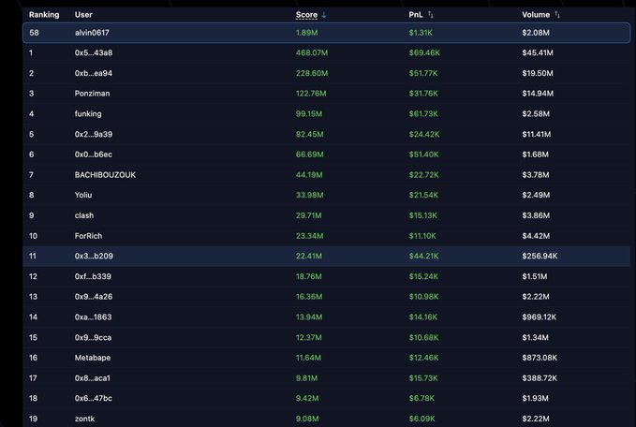Click score value 122.76M
The height and width of the screenshot is (427, 636).
point(311,94)
